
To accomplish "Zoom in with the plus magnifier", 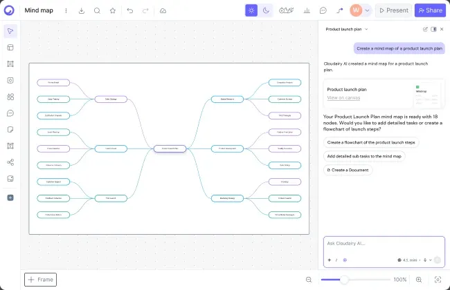I will [x=419, y=280].
